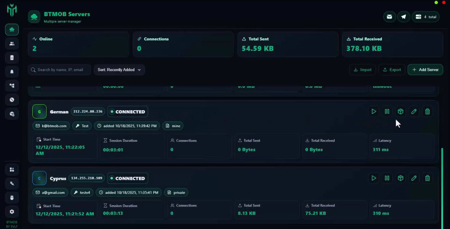This screenshot has width=450, height=229.
Task: Open the settings gear in sidebar
Action: [x=12, y=212]
